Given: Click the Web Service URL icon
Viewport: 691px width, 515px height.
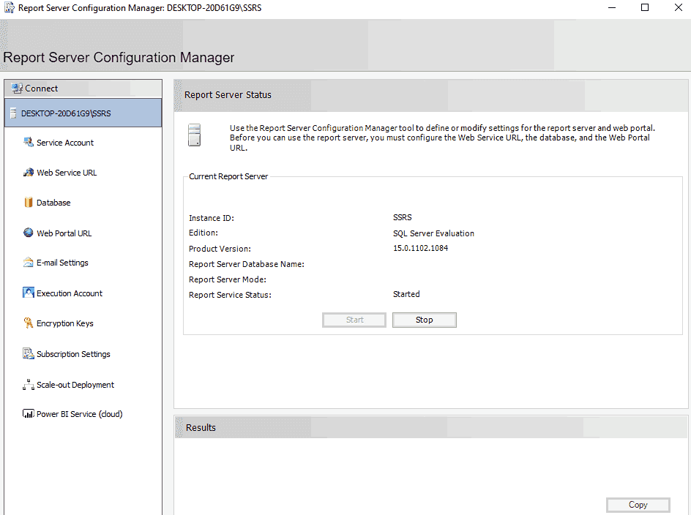Looking at the screenshot, I should tap(29, 173).
